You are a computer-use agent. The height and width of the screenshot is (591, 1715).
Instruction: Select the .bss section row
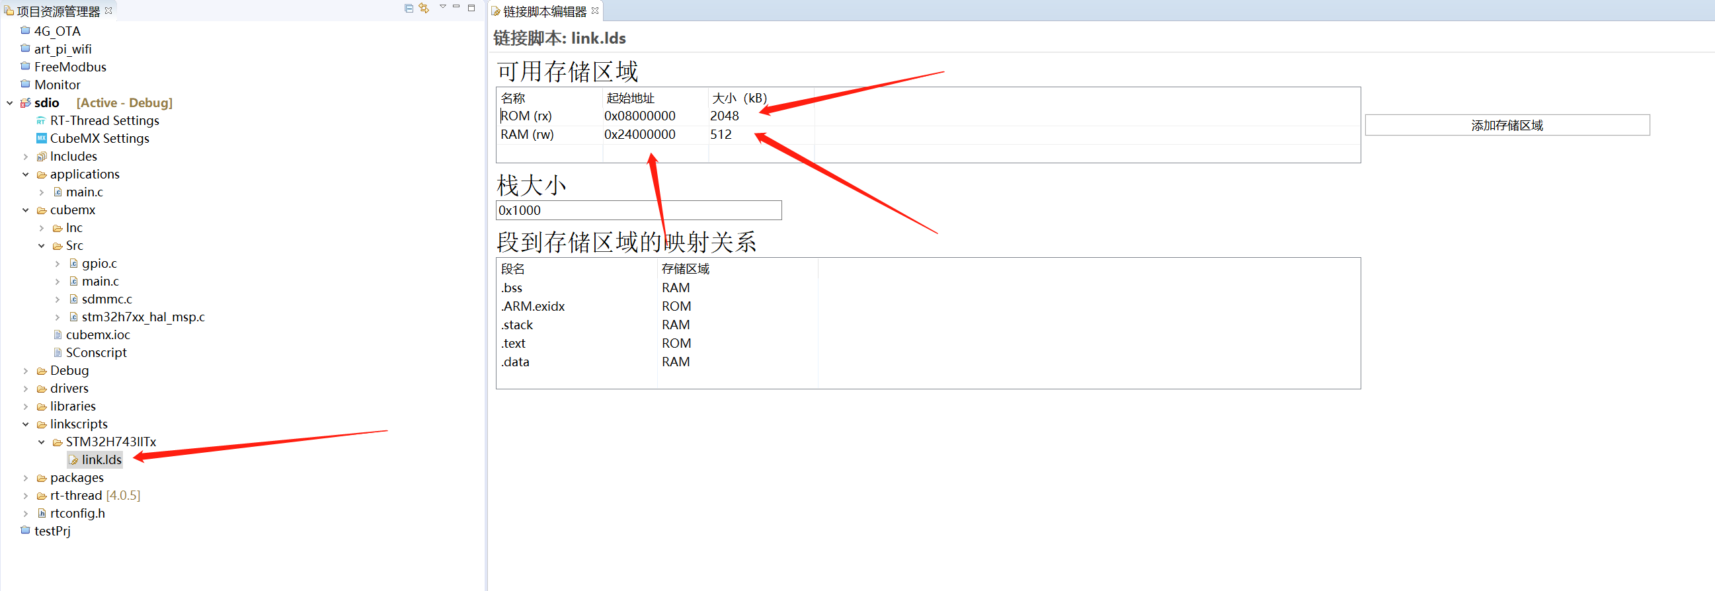tap(928, 288)
